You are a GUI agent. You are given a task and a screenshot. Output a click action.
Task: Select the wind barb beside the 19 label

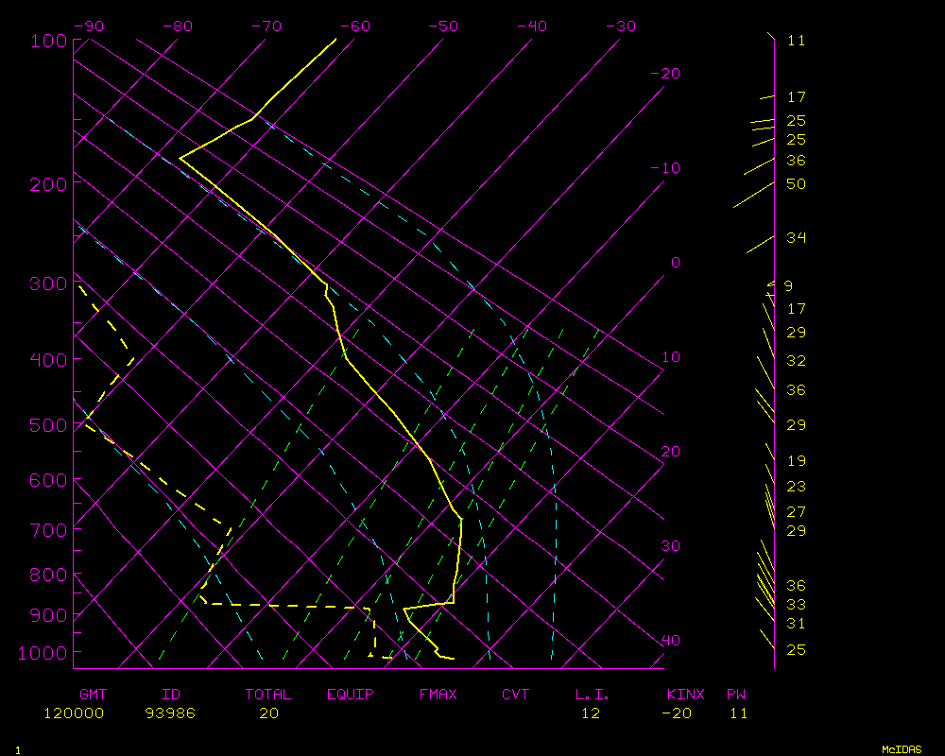coord(768,474)
